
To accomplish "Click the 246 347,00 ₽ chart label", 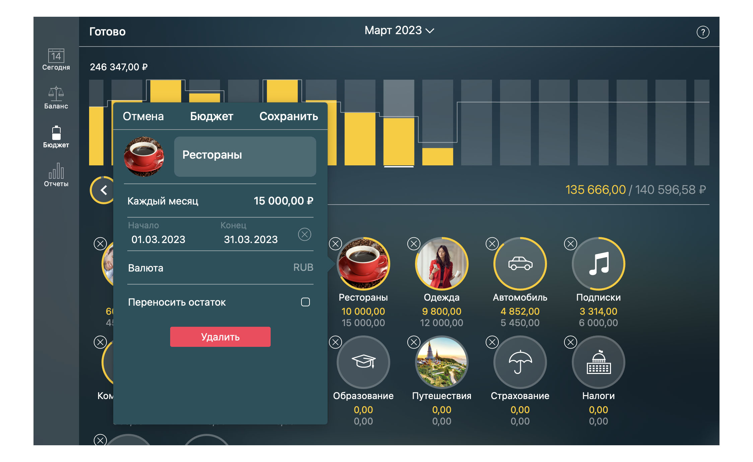I will [119, 67].
